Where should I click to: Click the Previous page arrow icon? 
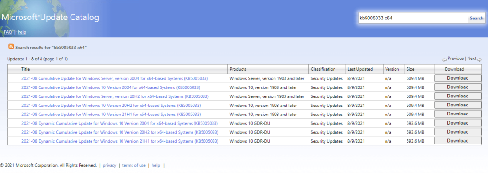444,59
